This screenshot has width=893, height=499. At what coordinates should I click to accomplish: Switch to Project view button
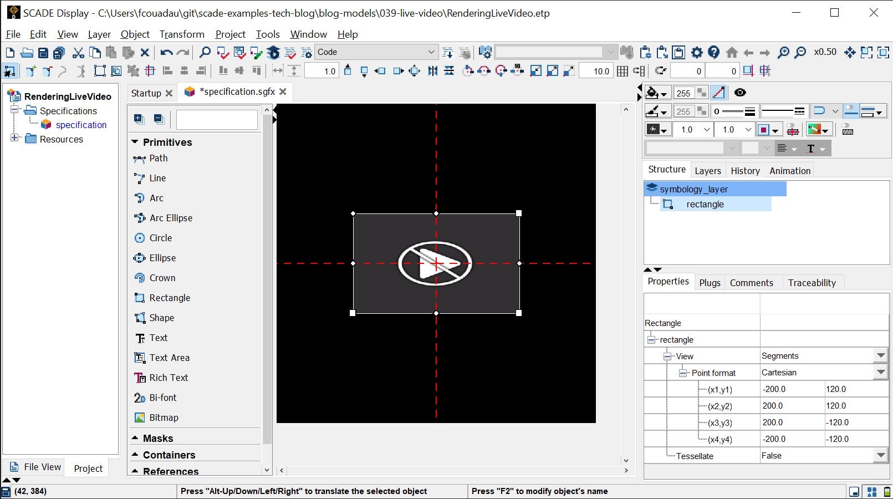[x=88, y=469]
